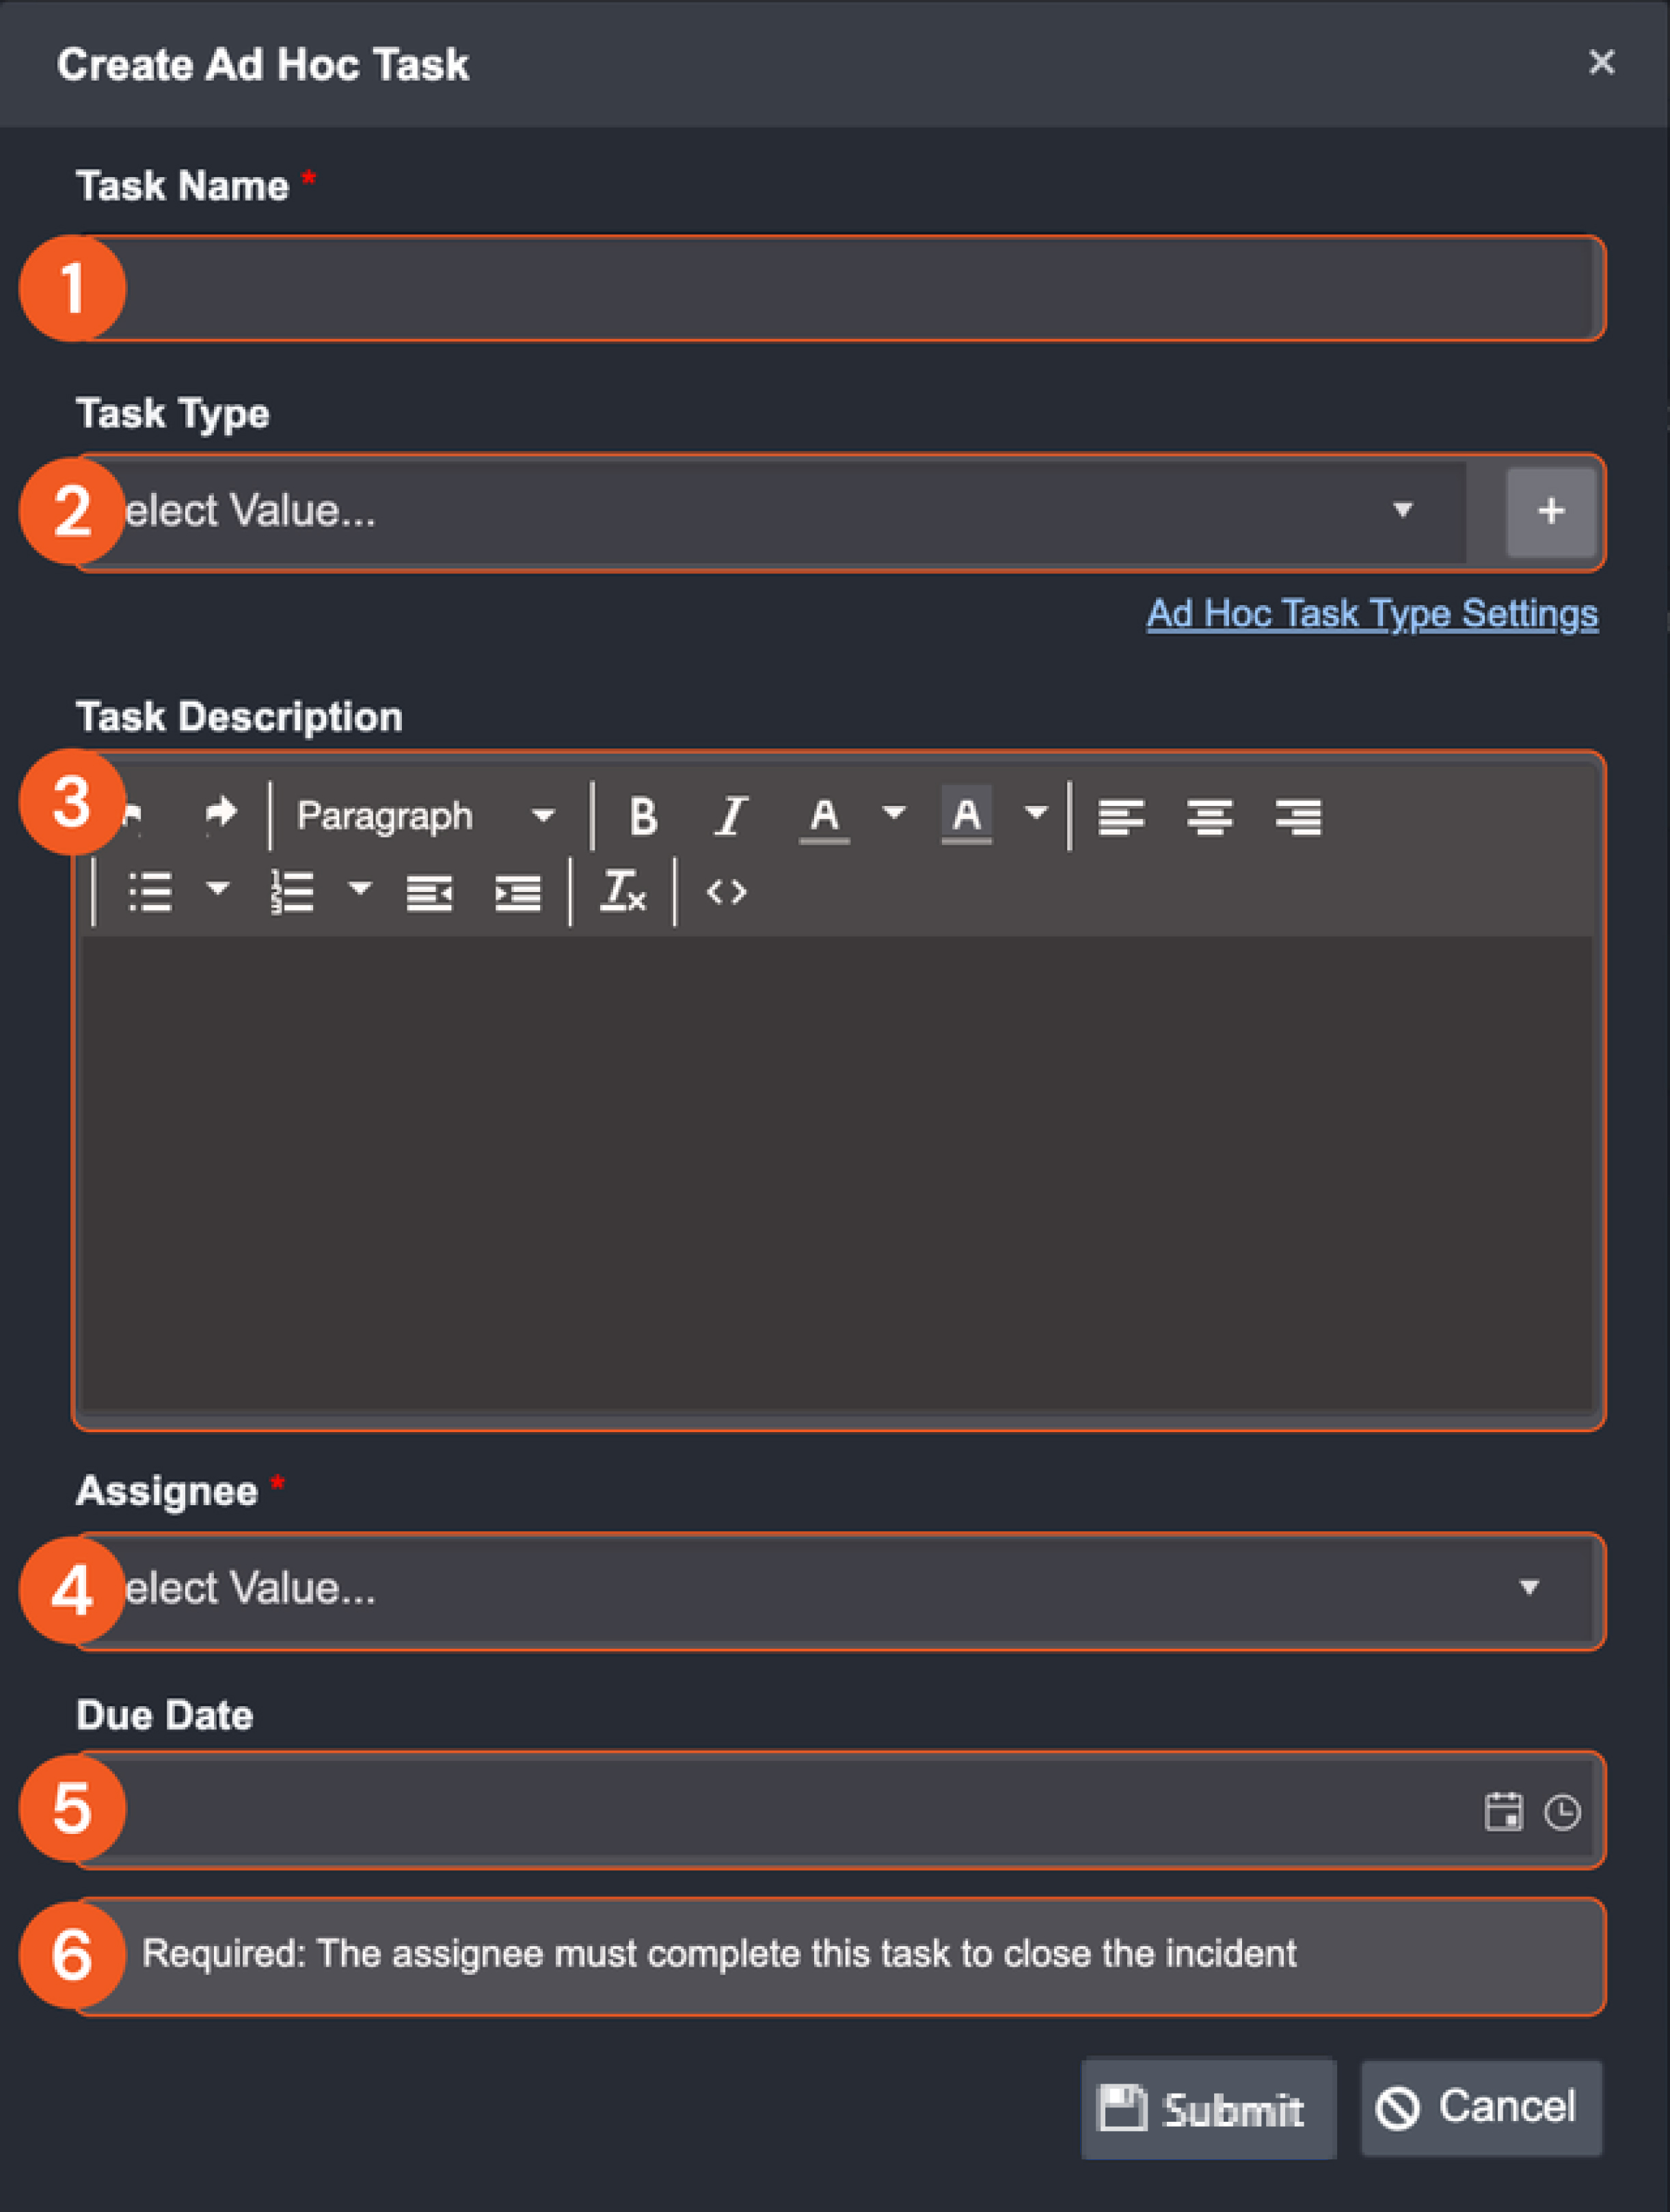This screenshot has height=2212, width=1670.
Task: Increase the text indent
Action: [x=517, y=892]
